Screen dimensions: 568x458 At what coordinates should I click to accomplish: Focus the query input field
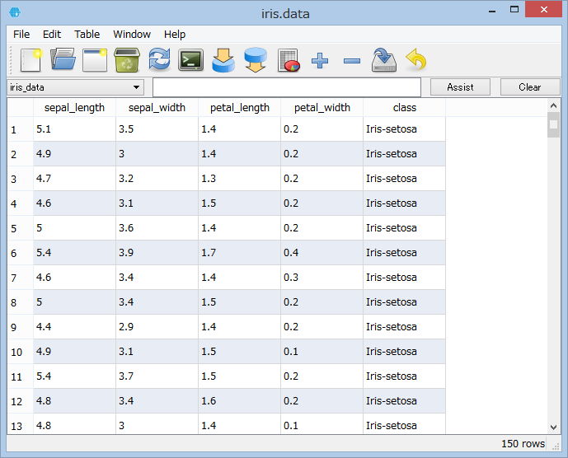(x=287, y=87)
